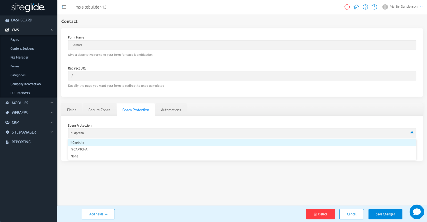
Task: Switch to the Secure Zones tab
Action: click(99, 110)
